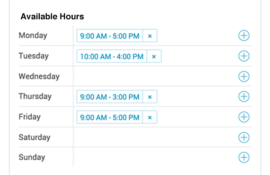Select the Friday day label

click(30, 117)
